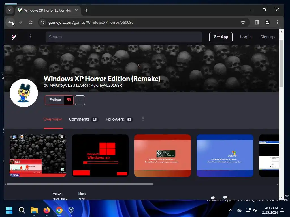Open File Explorer from the taskbar

click(x=34, y=210)
